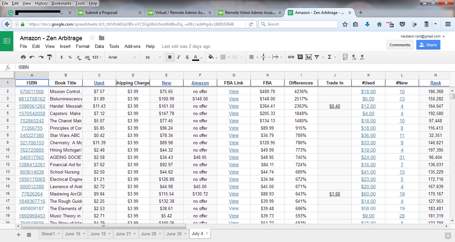Decrease decimal places
Viewport: 455px width, 242px height.
(78, 57)
